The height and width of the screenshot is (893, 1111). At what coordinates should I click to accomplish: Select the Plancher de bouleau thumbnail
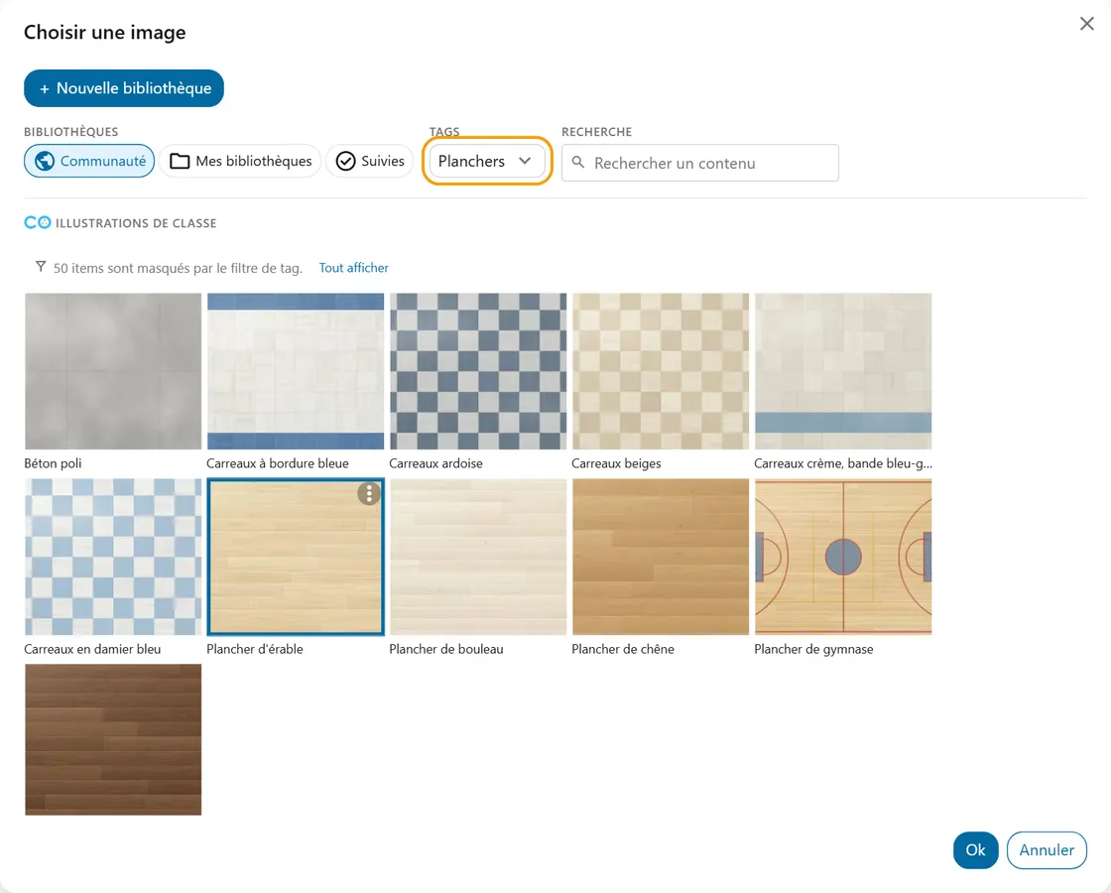point(478,557)
